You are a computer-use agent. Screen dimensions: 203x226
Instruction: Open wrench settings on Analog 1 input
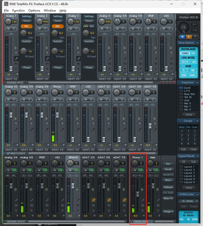16,58
